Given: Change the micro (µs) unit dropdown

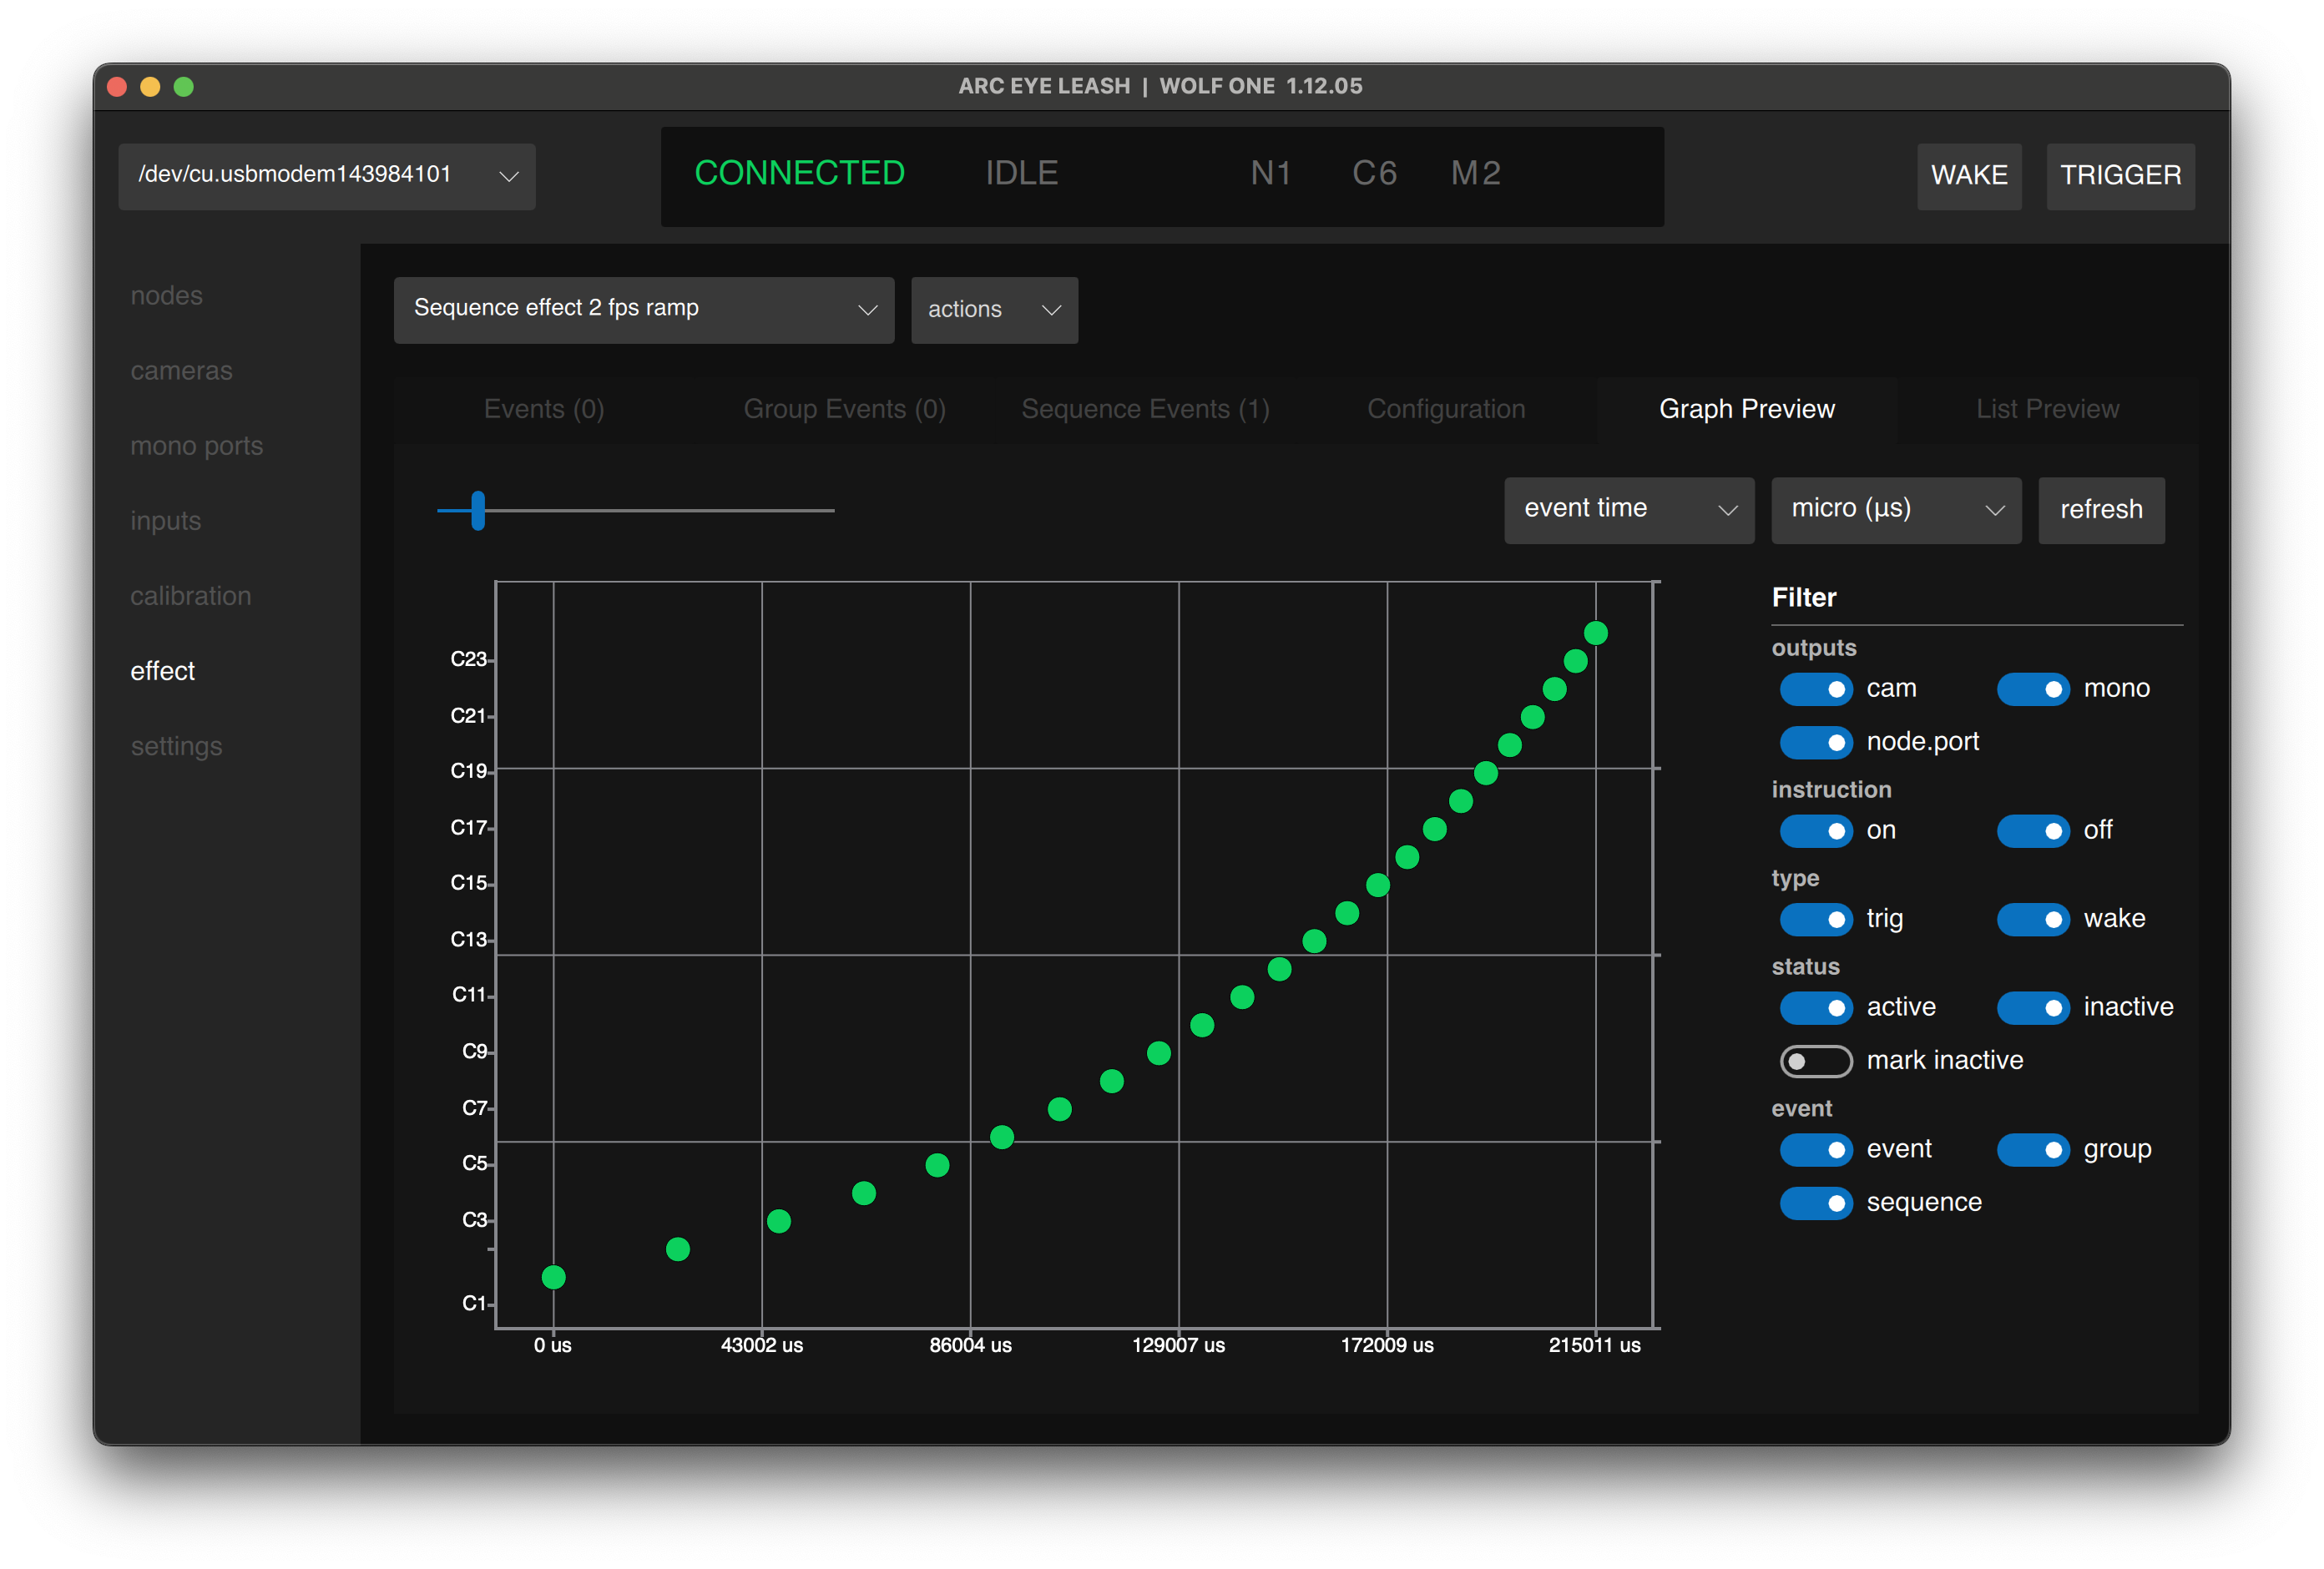Looking at the screenshot, I should (x=1895, y=510).
